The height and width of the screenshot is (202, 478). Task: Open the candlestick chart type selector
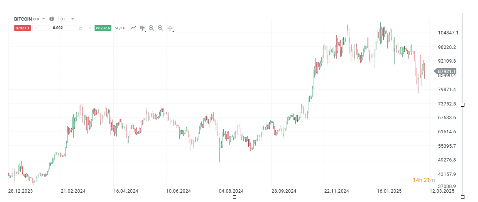[x=143, y=28]
